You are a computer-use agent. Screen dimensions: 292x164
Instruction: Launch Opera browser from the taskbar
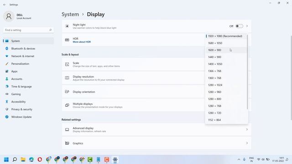coord(40,159)
